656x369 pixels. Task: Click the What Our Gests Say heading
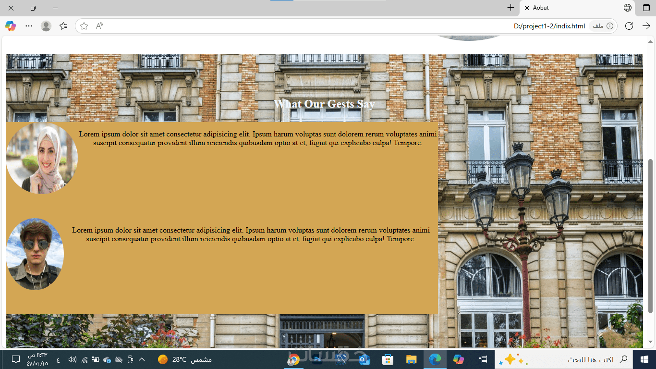[x=324, y=104]
